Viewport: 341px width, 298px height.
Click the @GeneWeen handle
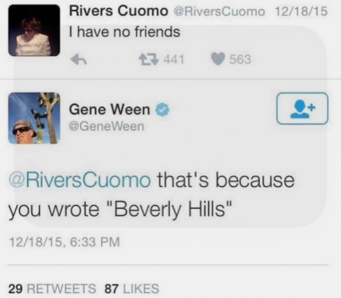(x=107, y=127)
